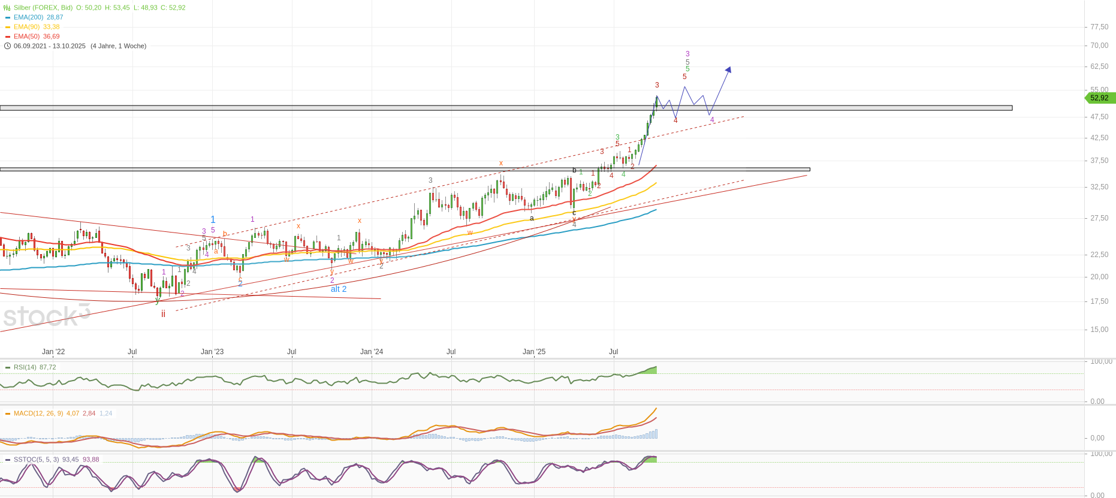Toggle the EMA(90) indicator legend entry
1116x498 pixels.
[35, 27]
